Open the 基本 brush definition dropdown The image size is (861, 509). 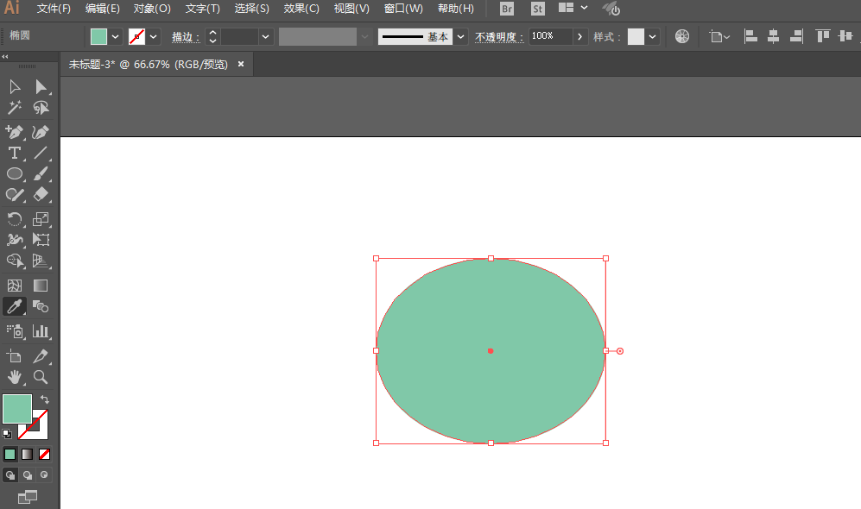point(460,37)
